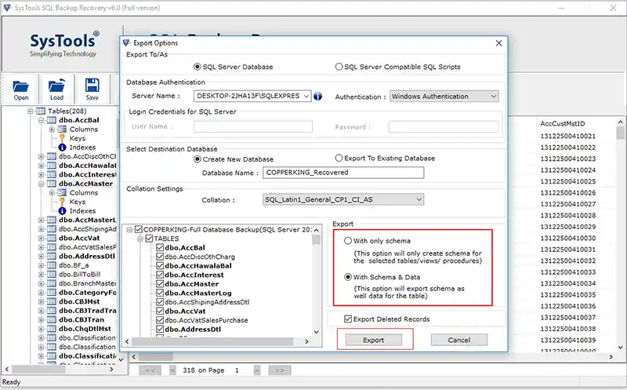Image resolution: width=627 pixels, height=390 pixels.
Task: Toggle Export Deleted Records checkbox
Action: (348, 319)
